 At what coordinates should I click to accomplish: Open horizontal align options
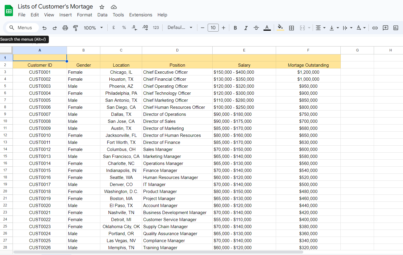click(321, 28)
